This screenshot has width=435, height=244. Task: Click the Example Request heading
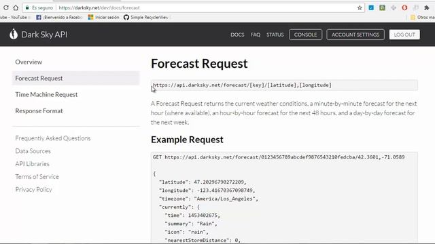click(x=187, y=140)
